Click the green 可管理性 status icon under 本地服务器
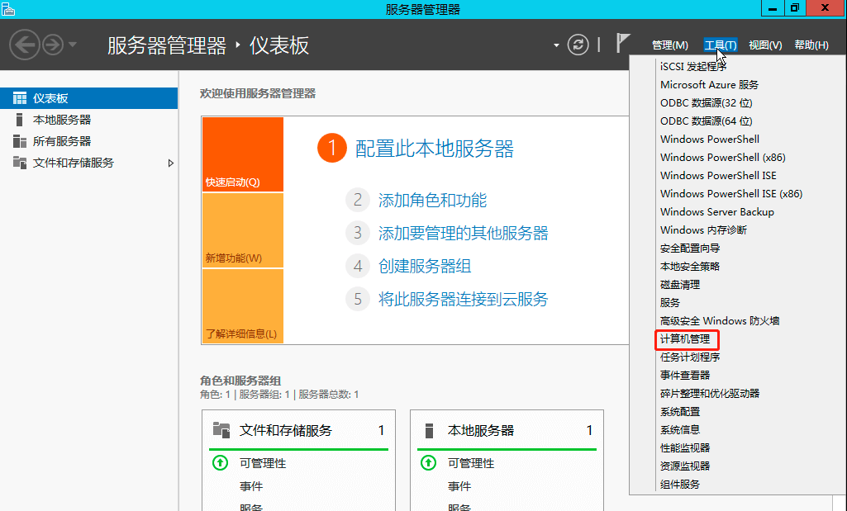This screenshot has height=511, width=847. coord(428,463)
